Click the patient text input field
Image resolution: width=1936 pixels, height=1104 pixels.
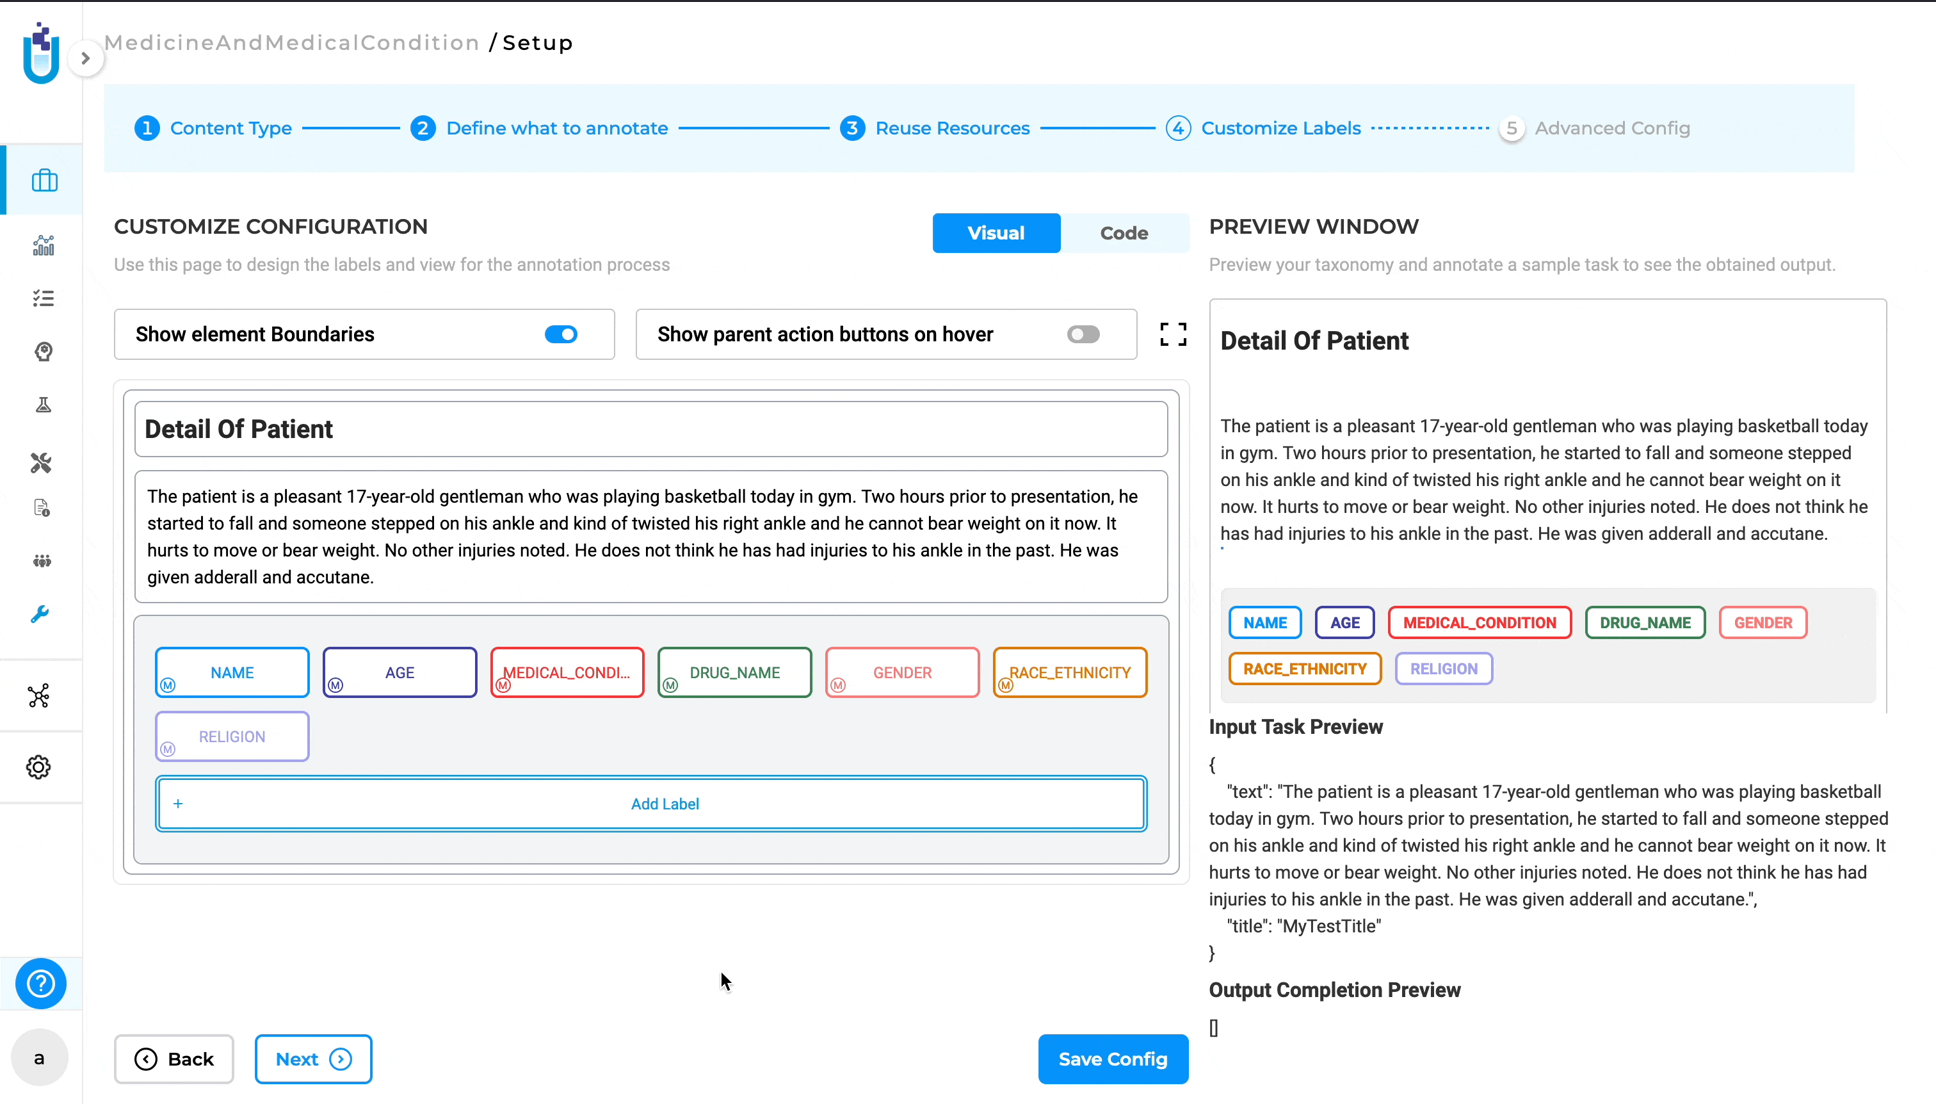click(x=650, y=536)
